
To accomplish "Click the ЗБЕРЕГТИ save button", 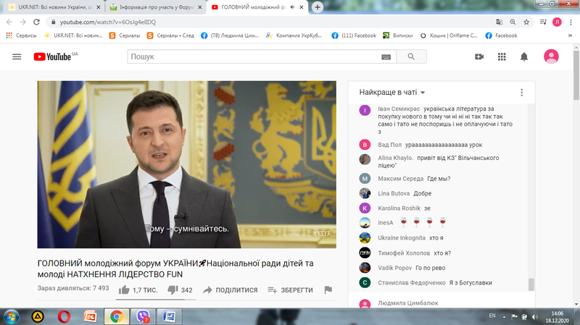I will tap(290, 290).
